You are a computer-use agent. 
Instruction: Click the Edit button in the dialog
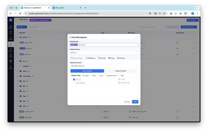click(x=135, y=102)
